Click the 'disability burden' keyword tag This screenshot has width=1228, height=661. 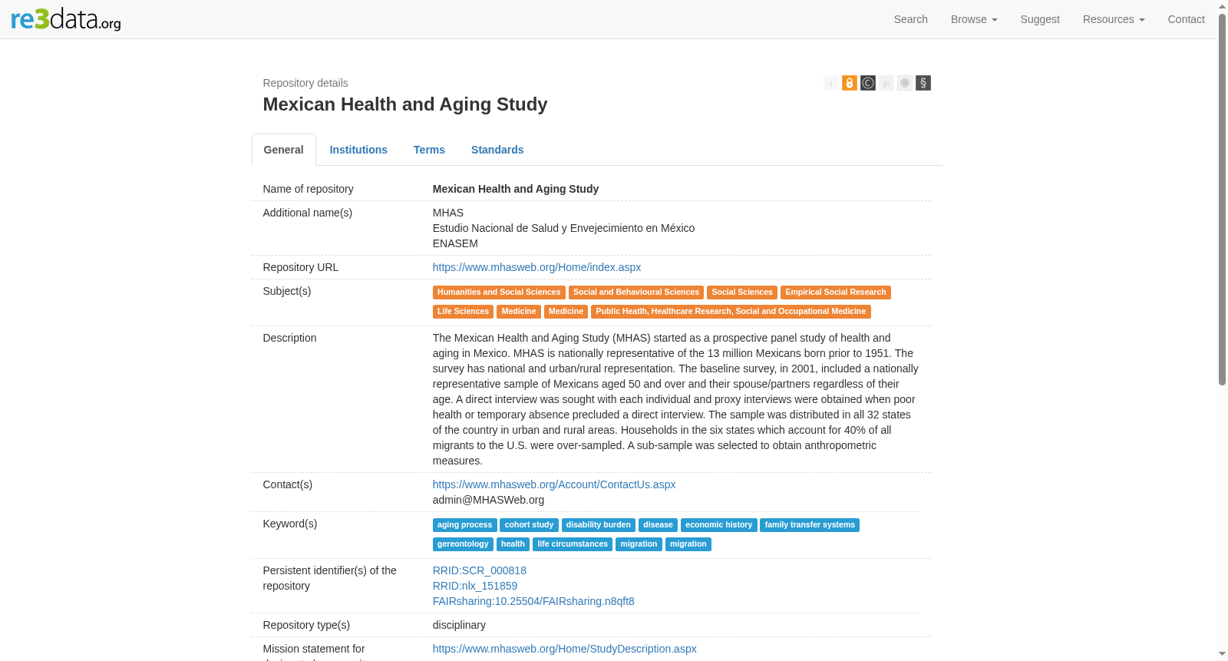point(599,525)
